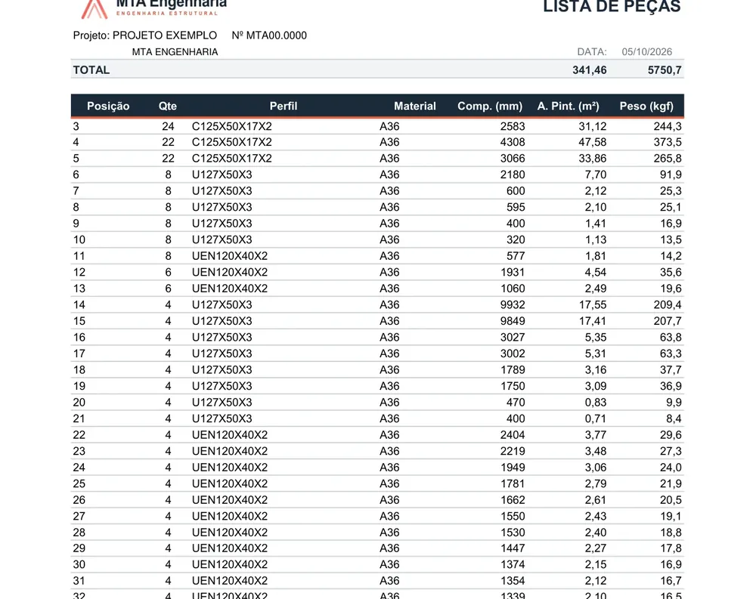This screenshot has width=756, height=599.
Task: Select length 1447 in position 29 row
Action: (513, 549)
